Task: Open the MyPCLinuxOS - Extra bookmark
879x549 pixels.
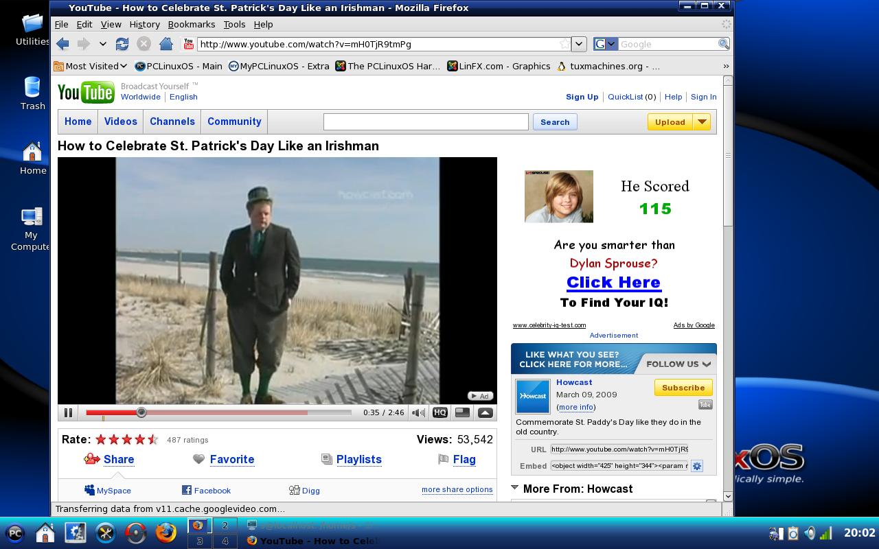Action: coord(279,66)
